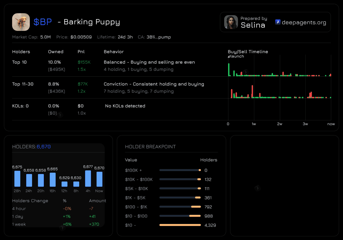Click the No KOLs detected text
The width and height of the screenshot is (343, 240).
click(x=125, y=106)
